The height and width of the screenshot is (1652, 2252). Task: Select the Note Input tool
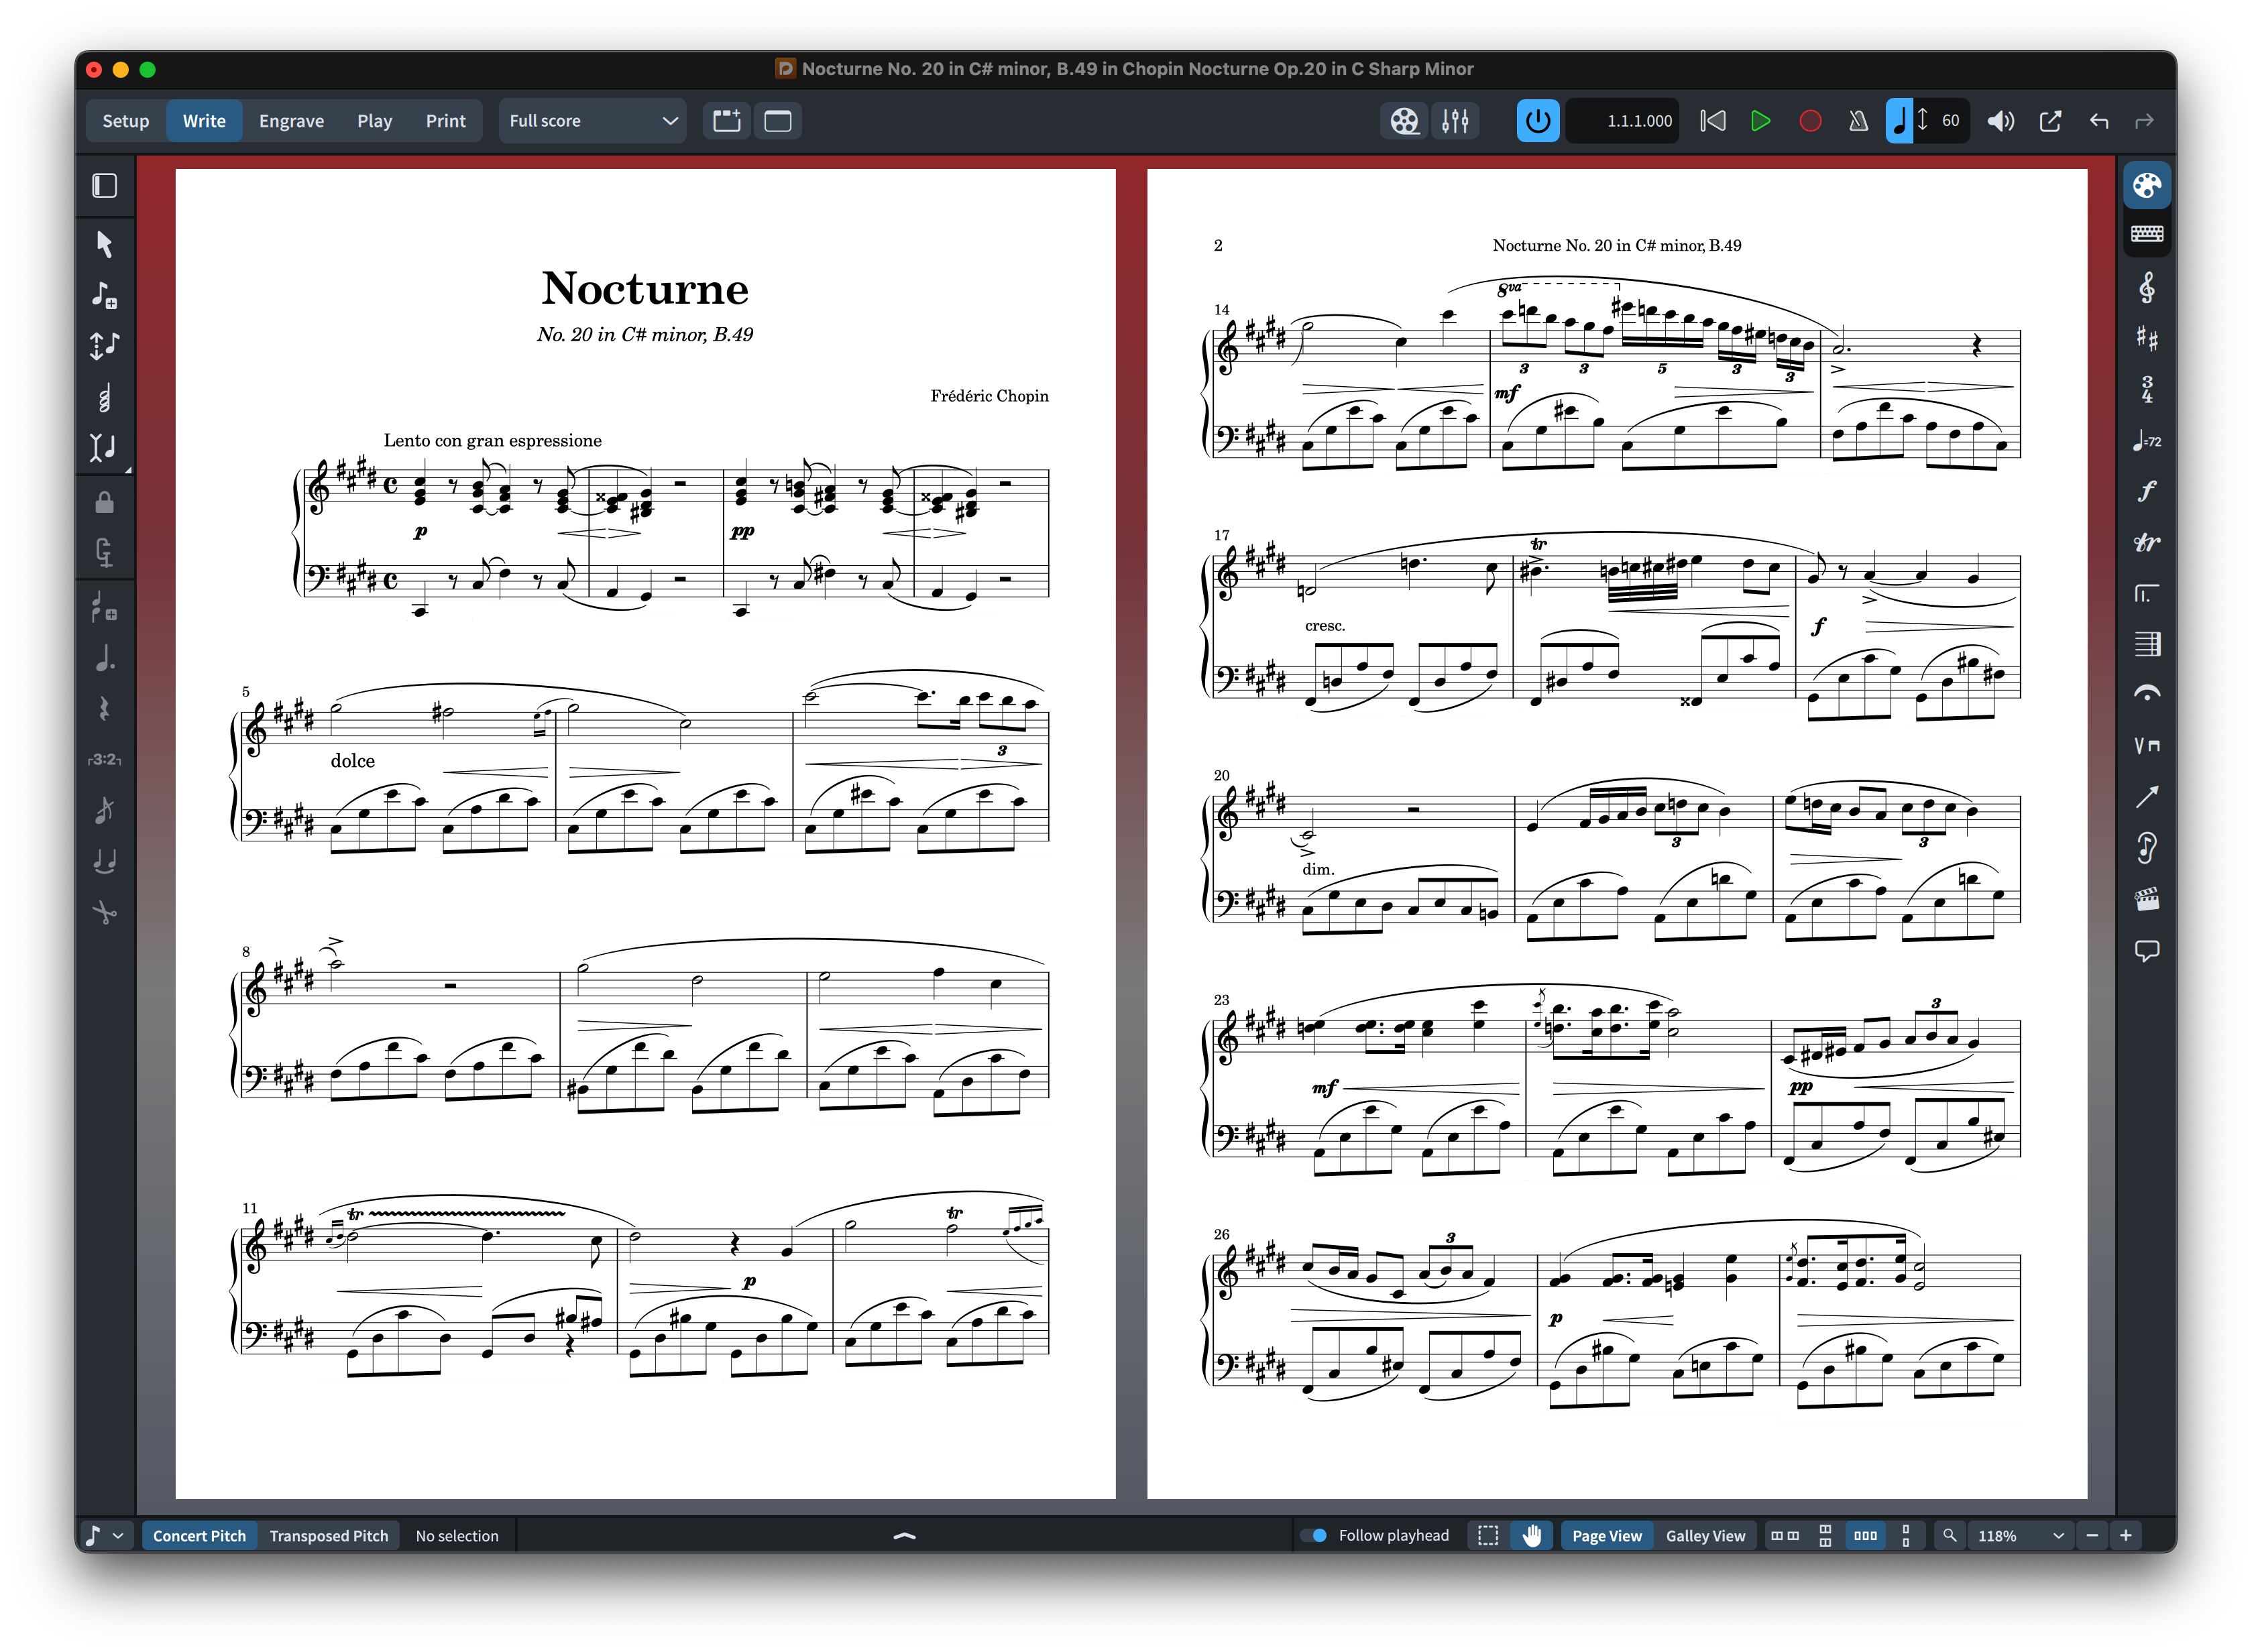point(104,294)
